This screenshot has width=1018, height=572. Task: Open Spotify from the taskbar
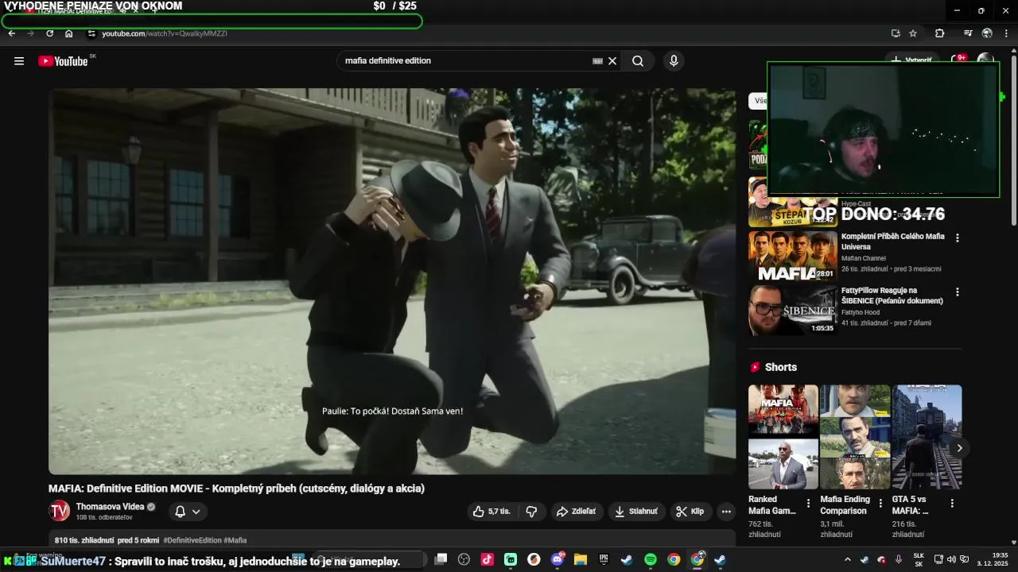(x=650, y=559)
